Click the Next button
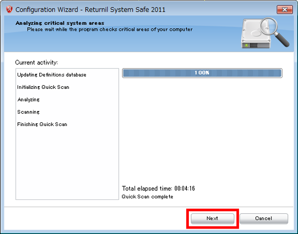Image resolution: width=298 pixels, height=234 pixels. coord(212,219)
